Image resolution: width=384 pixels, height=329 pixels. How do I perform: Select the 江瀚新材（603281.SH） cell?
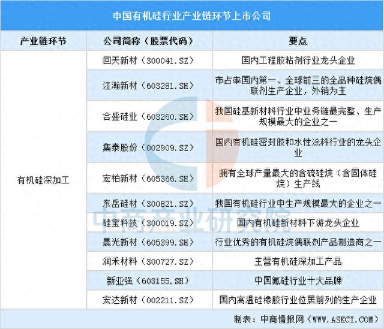tap(149, 86)
